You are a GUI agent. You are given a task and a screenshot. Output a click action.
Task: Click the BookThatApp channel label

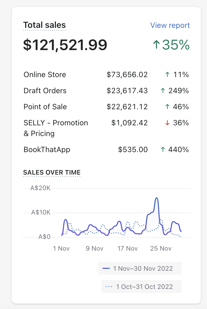coord(47,149)
